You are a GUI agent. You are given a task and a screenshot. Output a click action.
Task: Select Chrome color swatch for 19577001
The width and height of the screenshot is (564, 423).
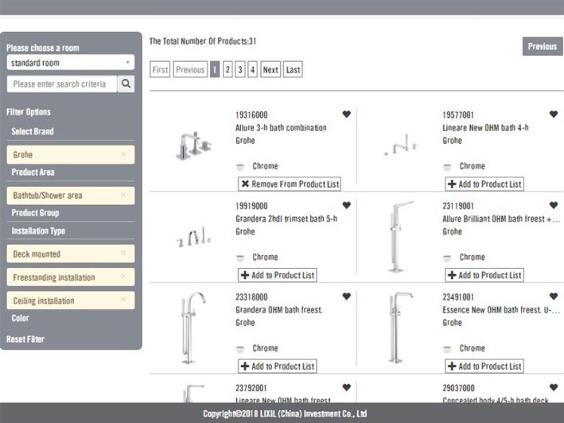point(447,167)
